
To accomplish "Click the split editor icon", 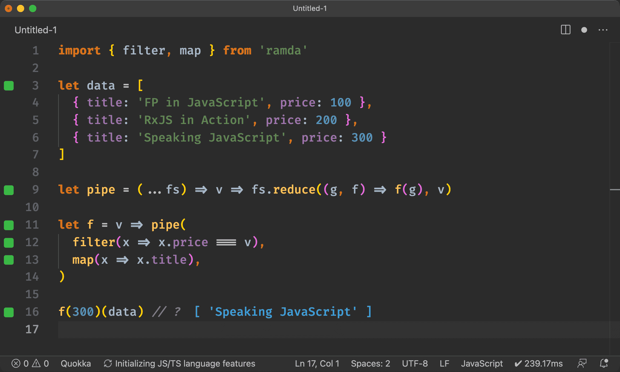I will point(566,30).
